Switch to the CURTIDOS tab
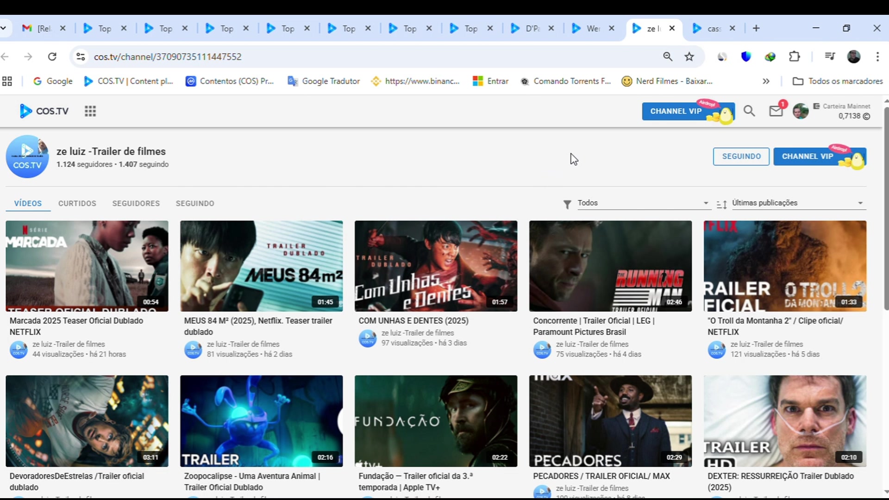This screenshot has width=889, height=500. [x=77, y=203]
